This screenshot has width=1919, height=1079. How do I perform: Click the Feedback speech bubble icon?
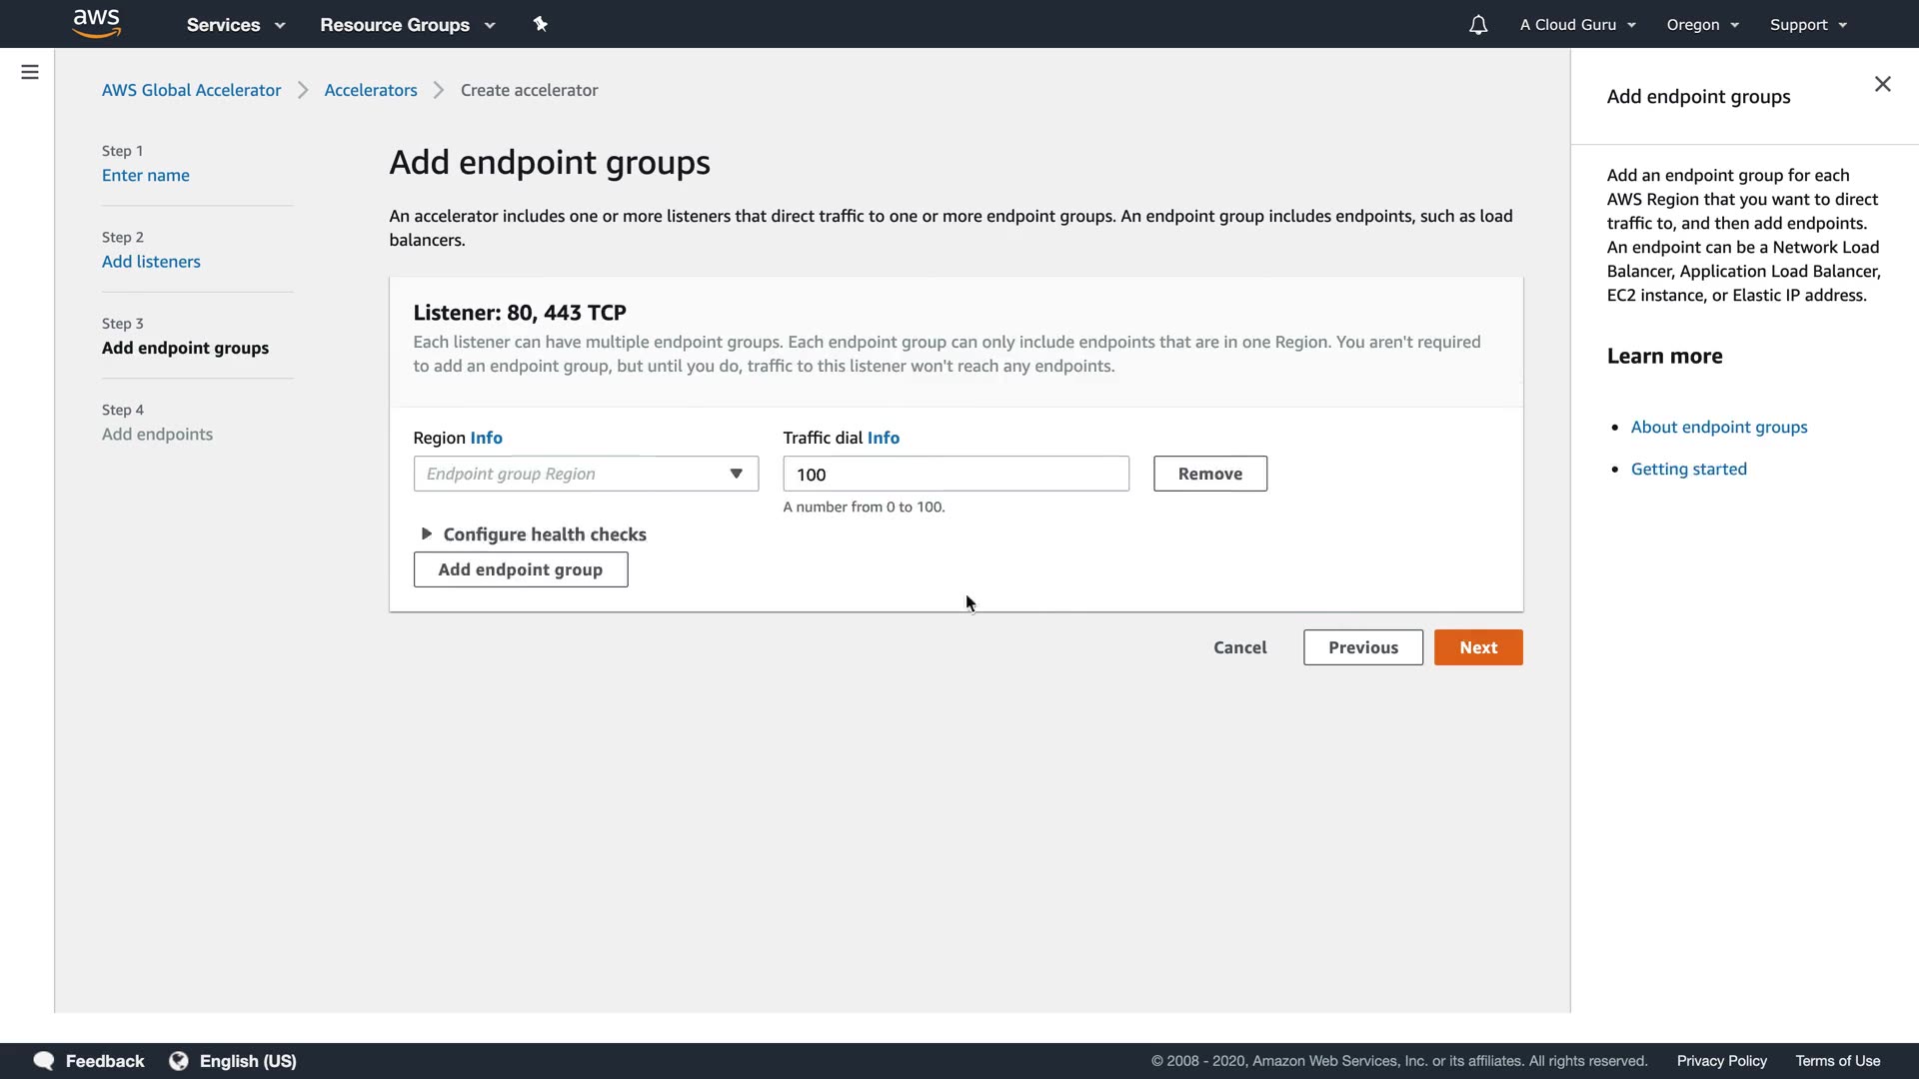point(44,1060)
